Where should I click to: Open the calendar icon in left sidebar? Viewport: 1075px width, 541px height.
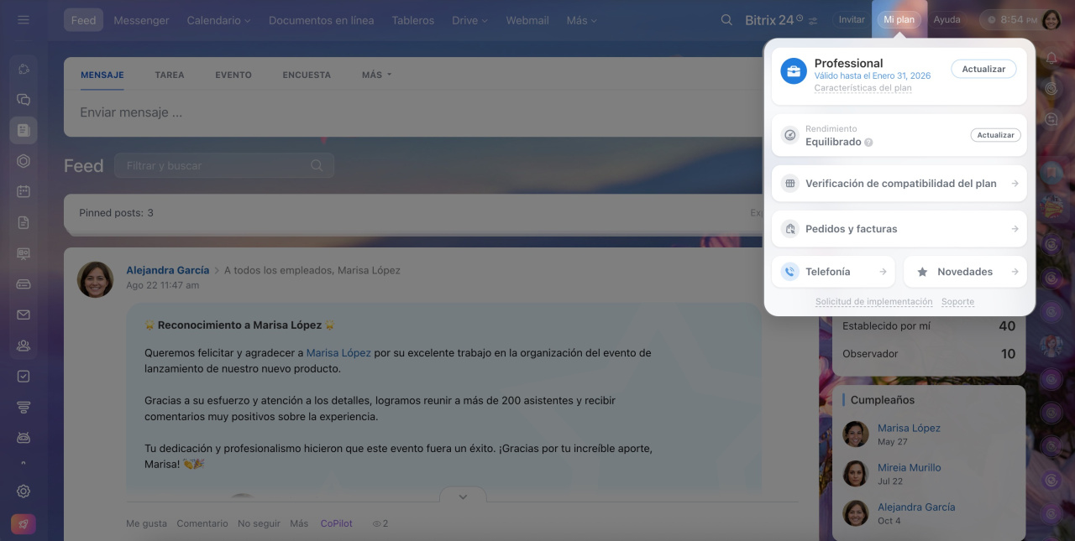[x=24, y=191]
